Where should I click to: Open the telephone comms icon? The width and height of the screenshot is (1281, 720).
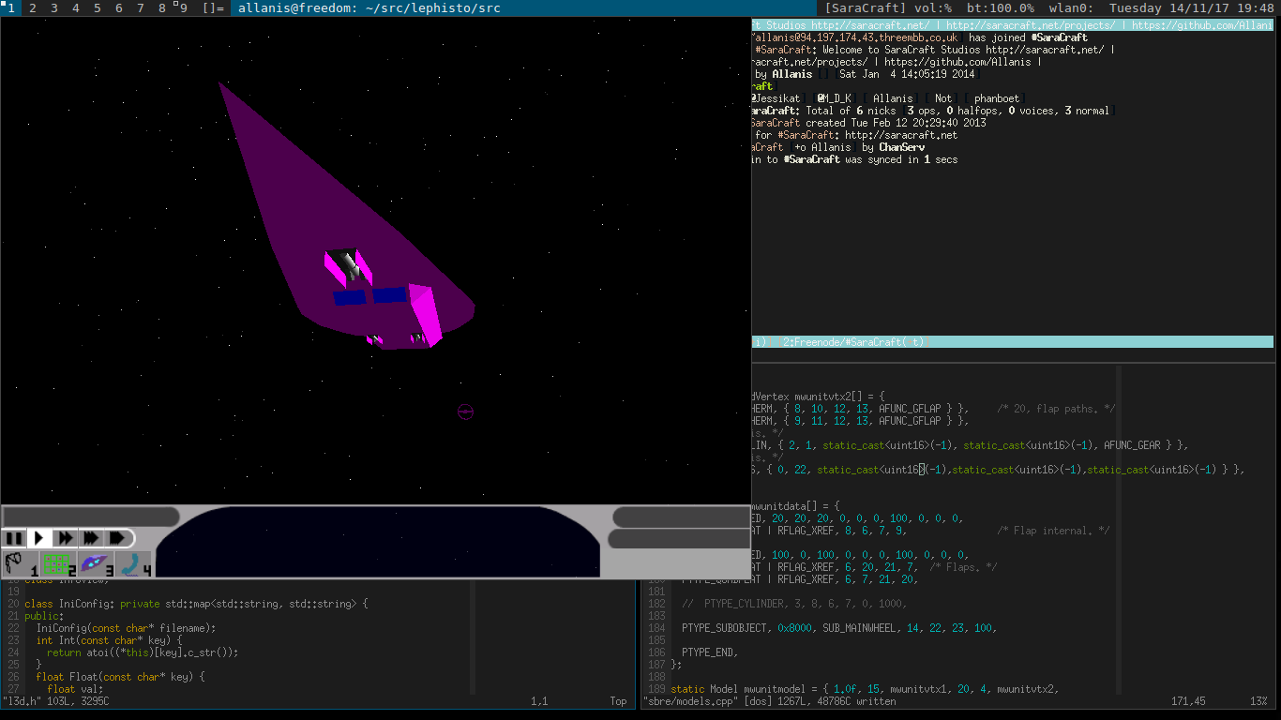pos(133,564)
